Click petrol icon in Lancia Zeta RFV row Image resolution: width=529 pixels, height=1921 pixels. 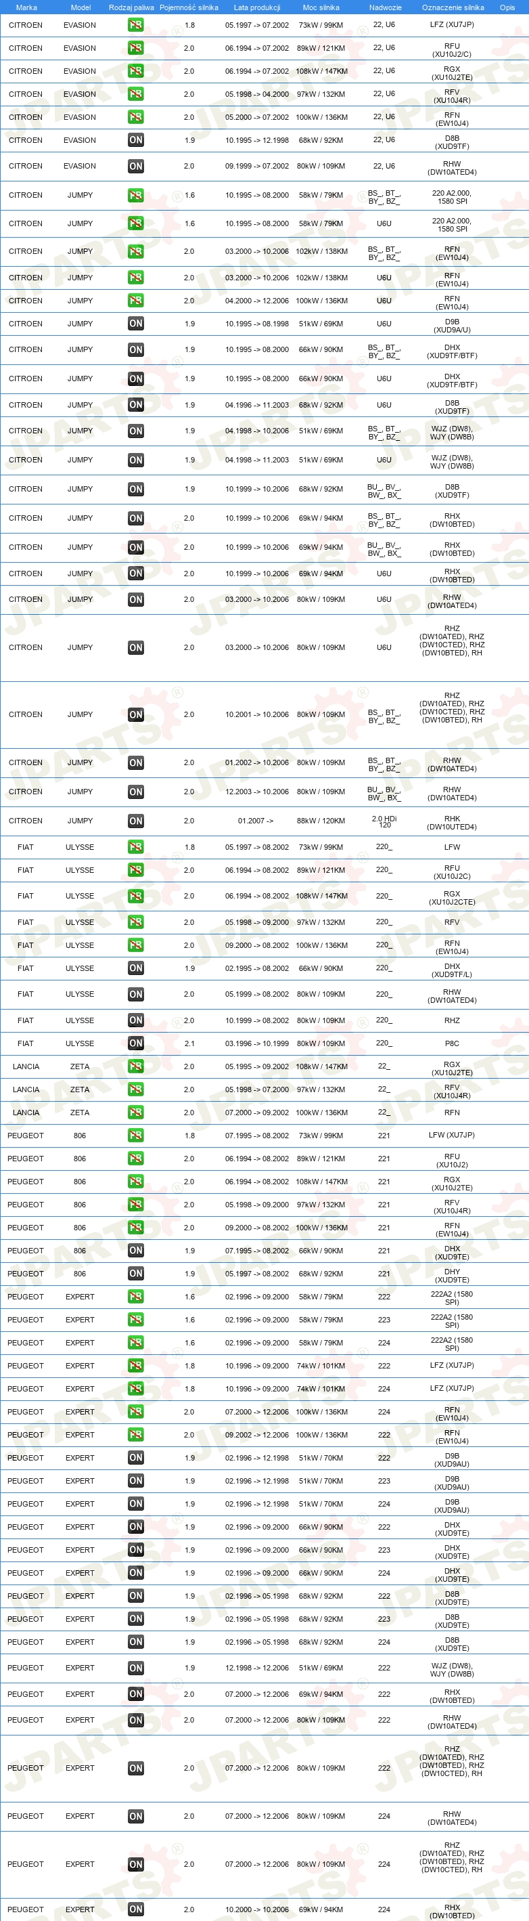tap(135, 1089)
